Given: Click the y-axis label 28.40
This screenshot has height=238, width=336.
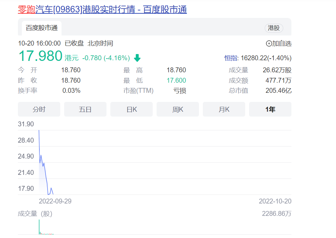Looking at the screenshot, I should pyautogui.click(x=26, y=140).
